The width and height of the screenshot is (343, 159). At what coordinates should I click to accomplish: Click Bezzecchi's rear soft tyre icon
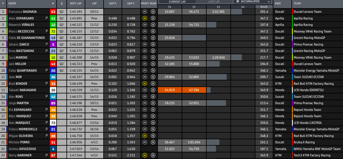153,31
